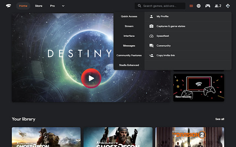Viewport: 236px width, 147px height.
Task: Open the friends list icon
Action: 218,6
